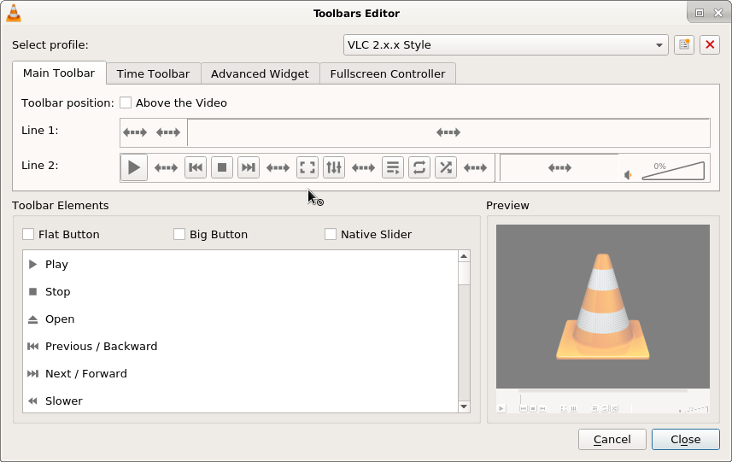Image resolution: width=732 pixels, height=462 pixels.
Task: Maximize the Toolbars Editor window
Action: pos(700,13)
